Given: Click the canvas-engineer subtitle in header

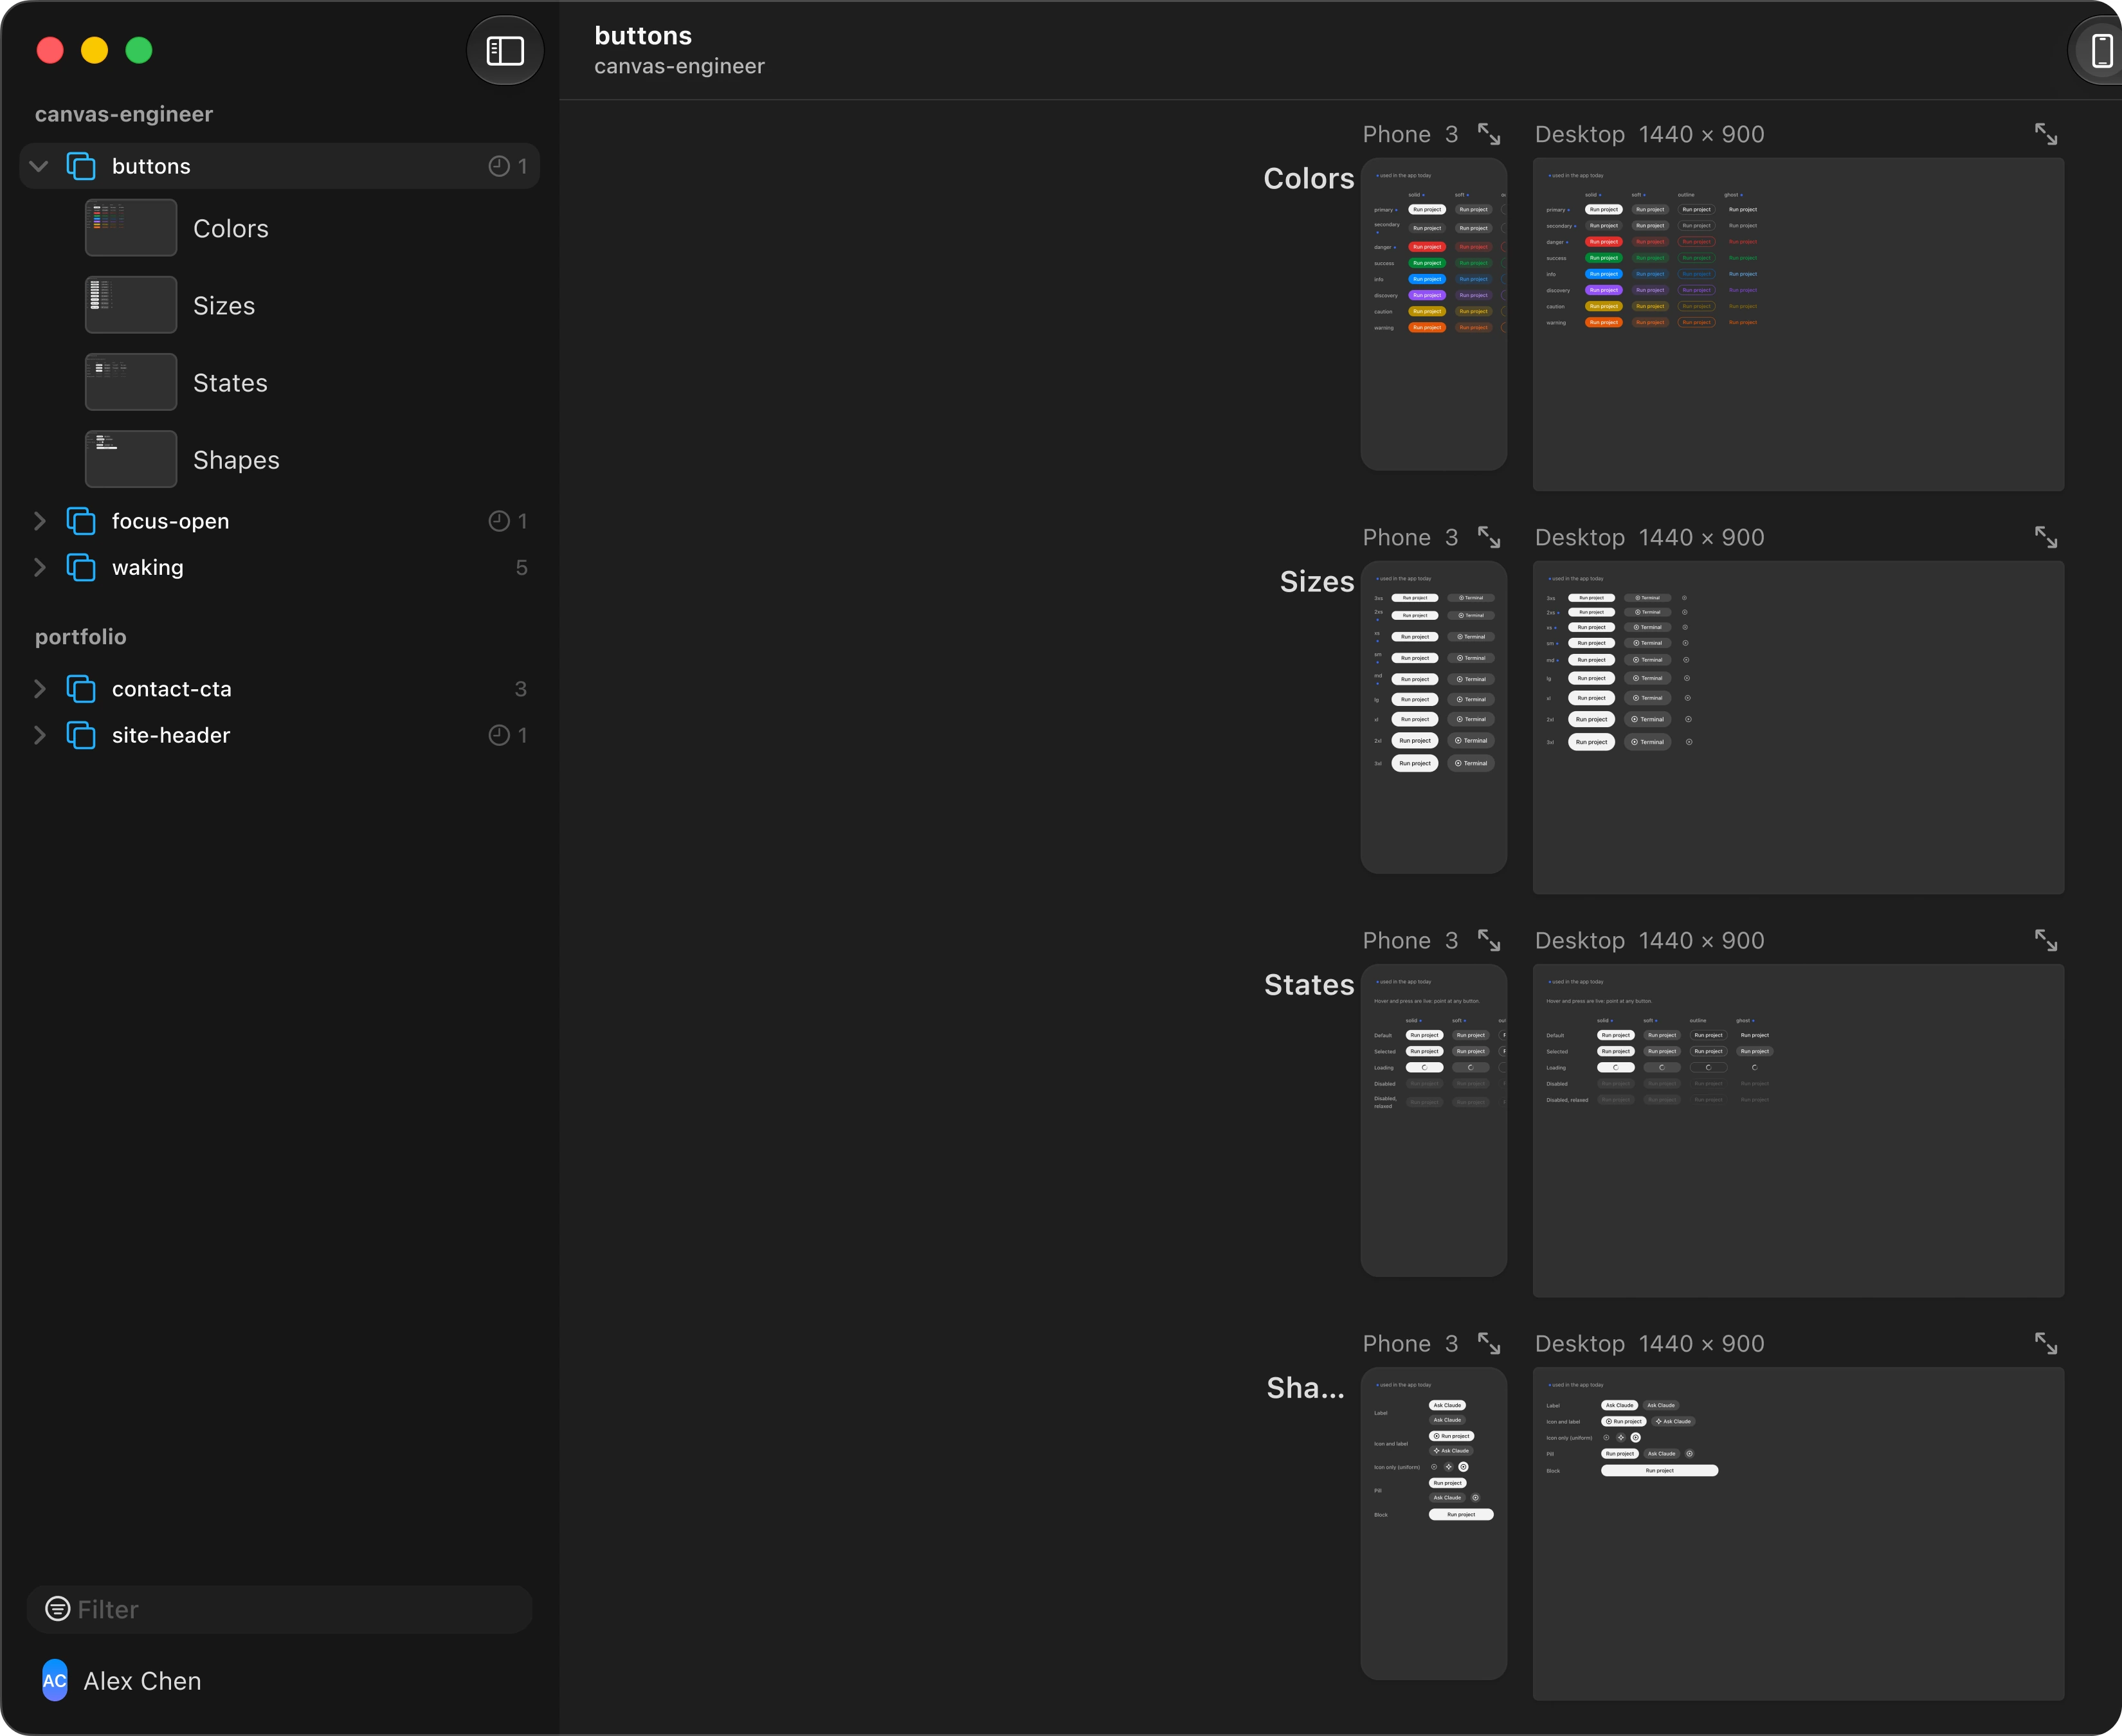Looking at the screenshot, I should [679, 66].
